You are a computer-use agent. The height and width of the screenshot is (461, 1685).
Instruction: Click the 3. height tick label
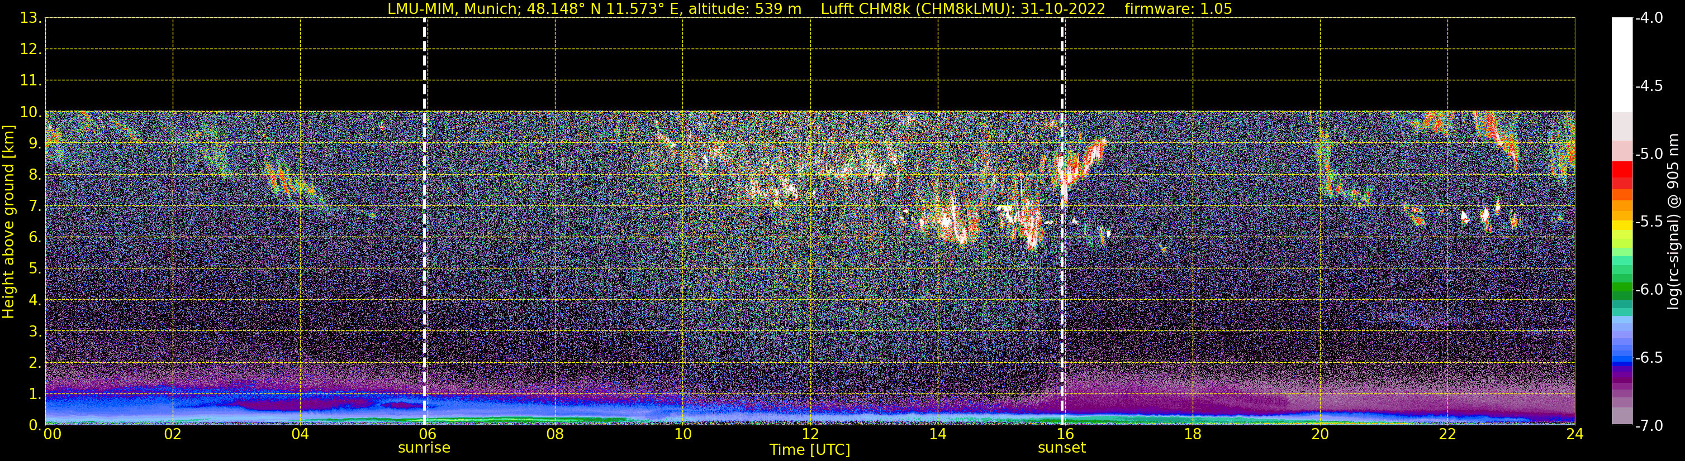(35, 332)
